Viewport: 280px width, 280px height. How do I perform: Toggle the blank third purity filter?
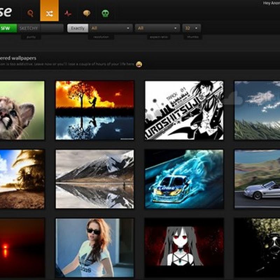point(52,28)
